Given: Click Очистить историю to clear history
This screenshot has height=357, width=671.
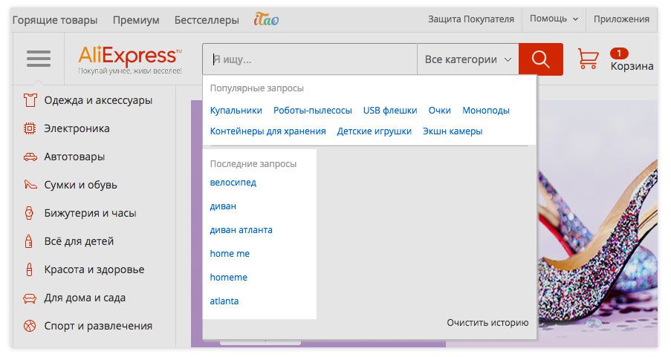Looking at the screenshot, I should (487, 323).
